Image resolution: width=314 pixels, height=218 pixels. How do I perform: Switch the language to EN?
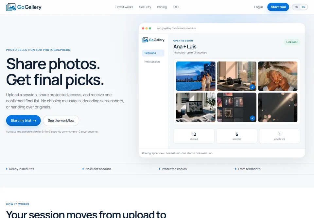click(304, 7)
